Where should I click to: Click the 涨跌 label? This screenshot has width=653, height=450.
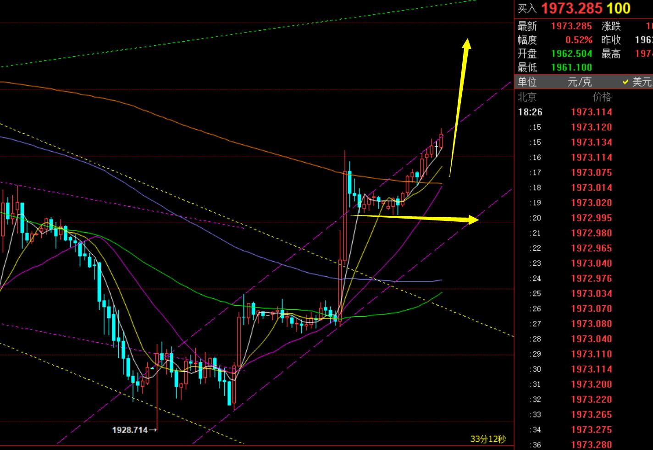[x=611, y=26]
